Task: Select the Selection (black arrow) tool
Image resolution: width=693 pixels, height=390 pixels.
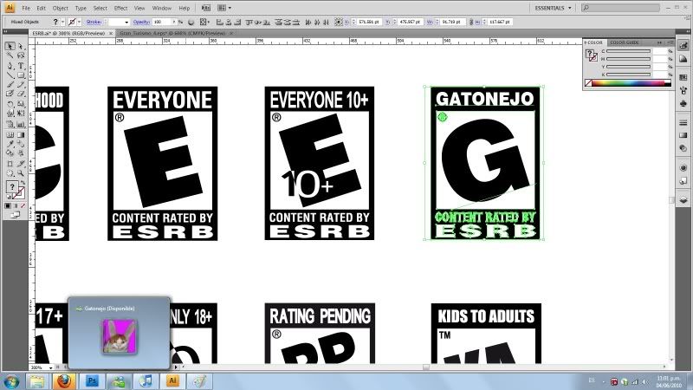Action: (10, 46)
